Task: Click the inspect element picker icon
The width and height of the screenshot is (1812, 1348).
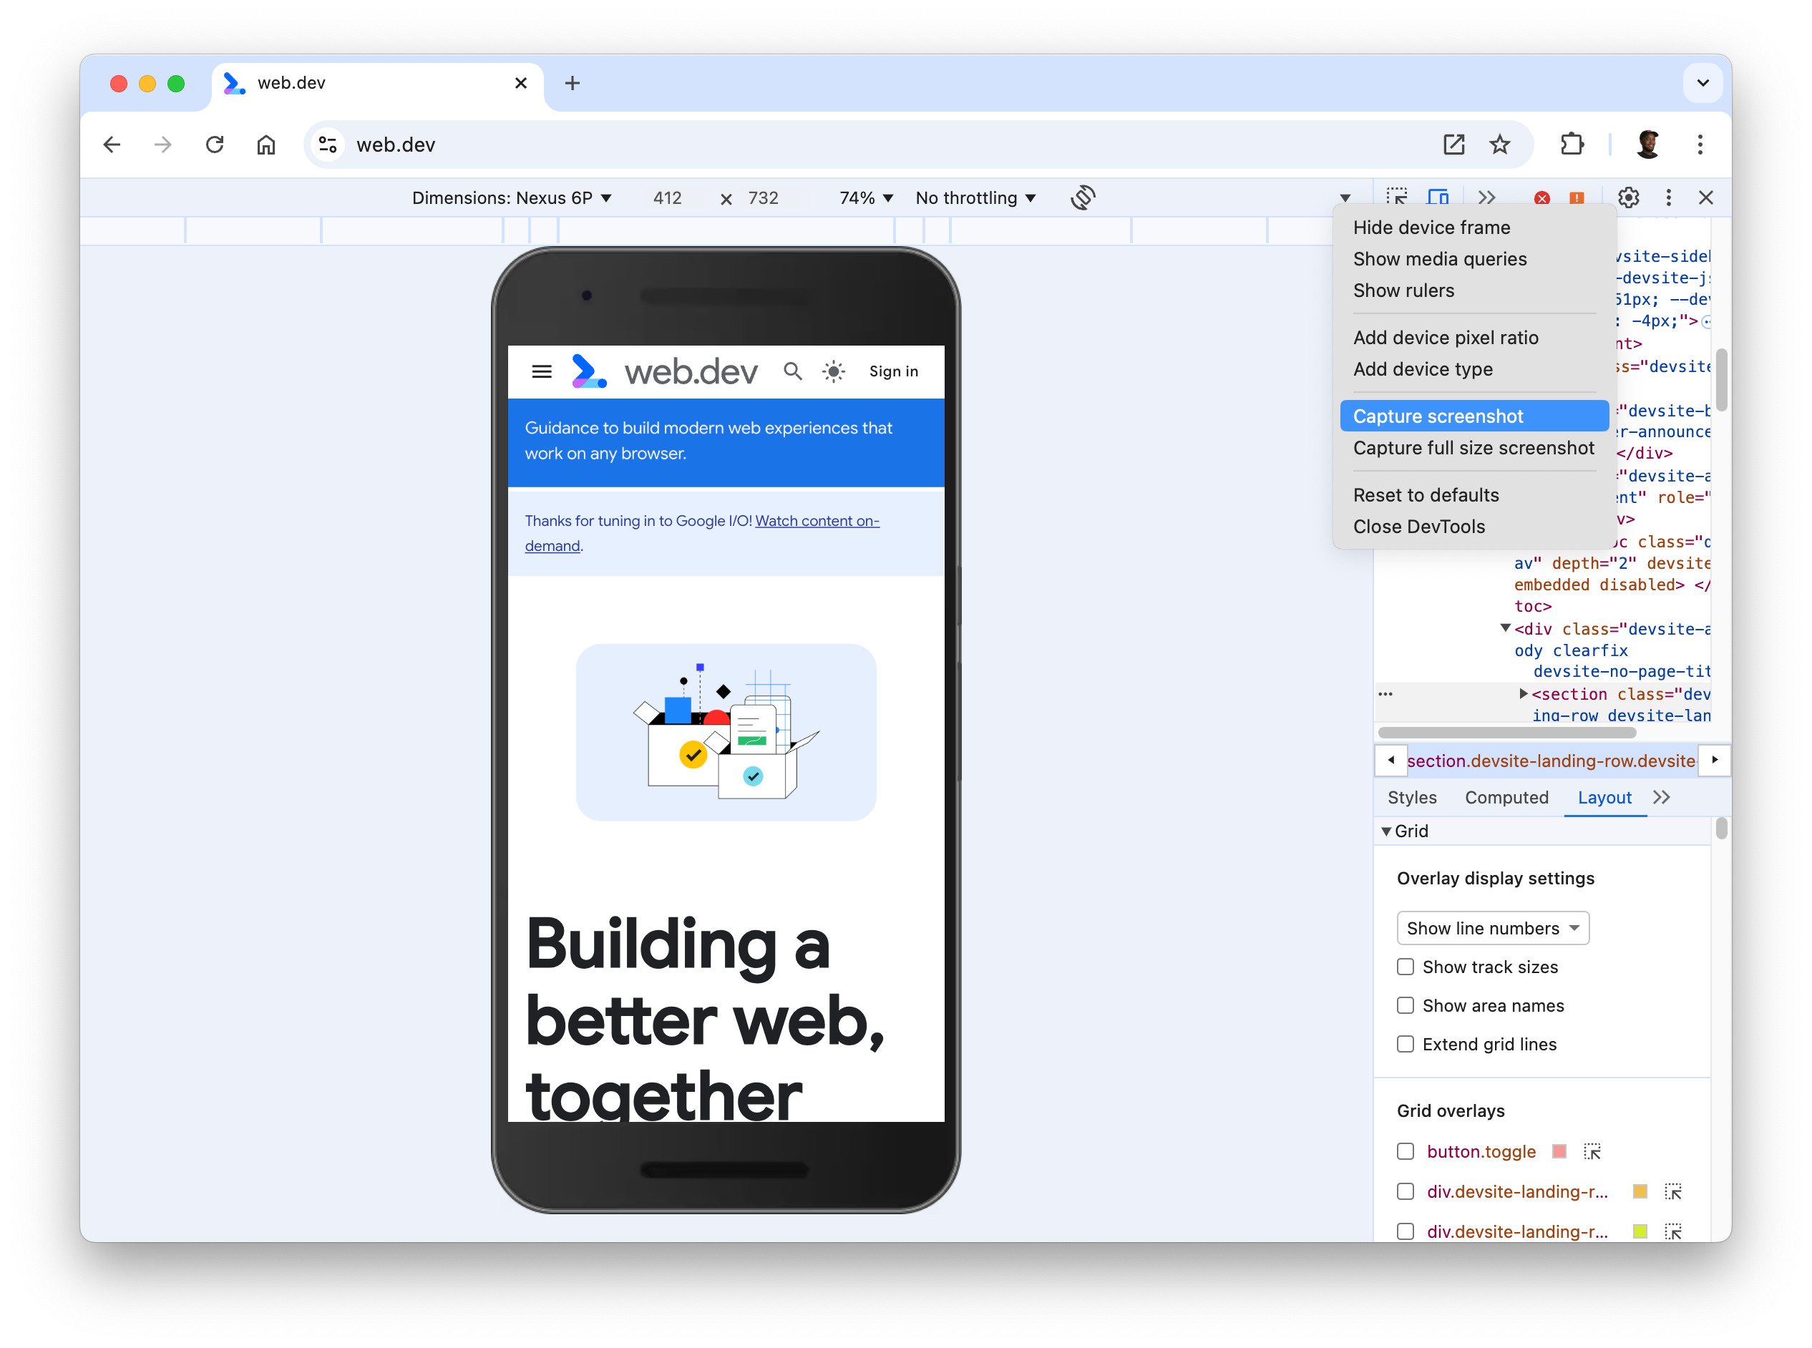Action: (x=1397, y=197)
